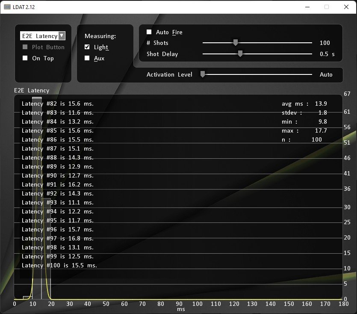Click the Activation Level slider handle
The image size is (357, 314).
(202, 74)
